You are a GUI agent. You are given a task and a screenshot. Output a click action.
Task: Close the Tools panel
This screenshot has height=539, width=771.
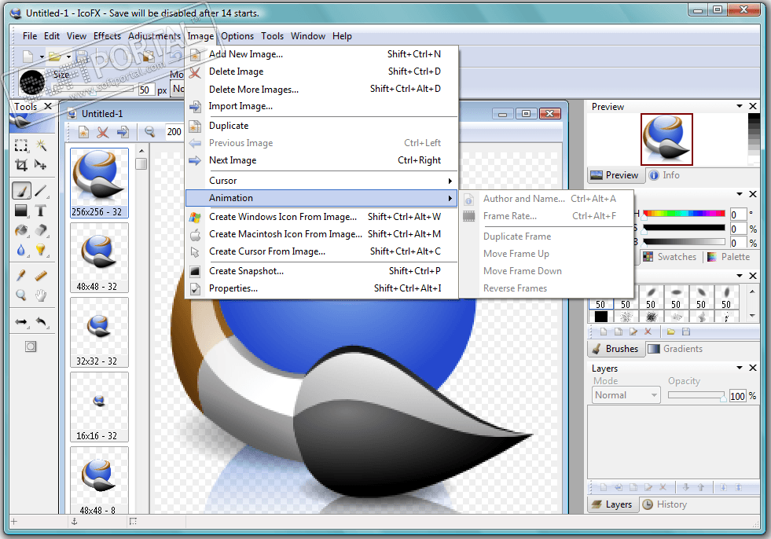(x=48, y=106)
